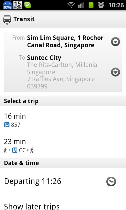Select the 23 min trip

[x=63, y=145]
